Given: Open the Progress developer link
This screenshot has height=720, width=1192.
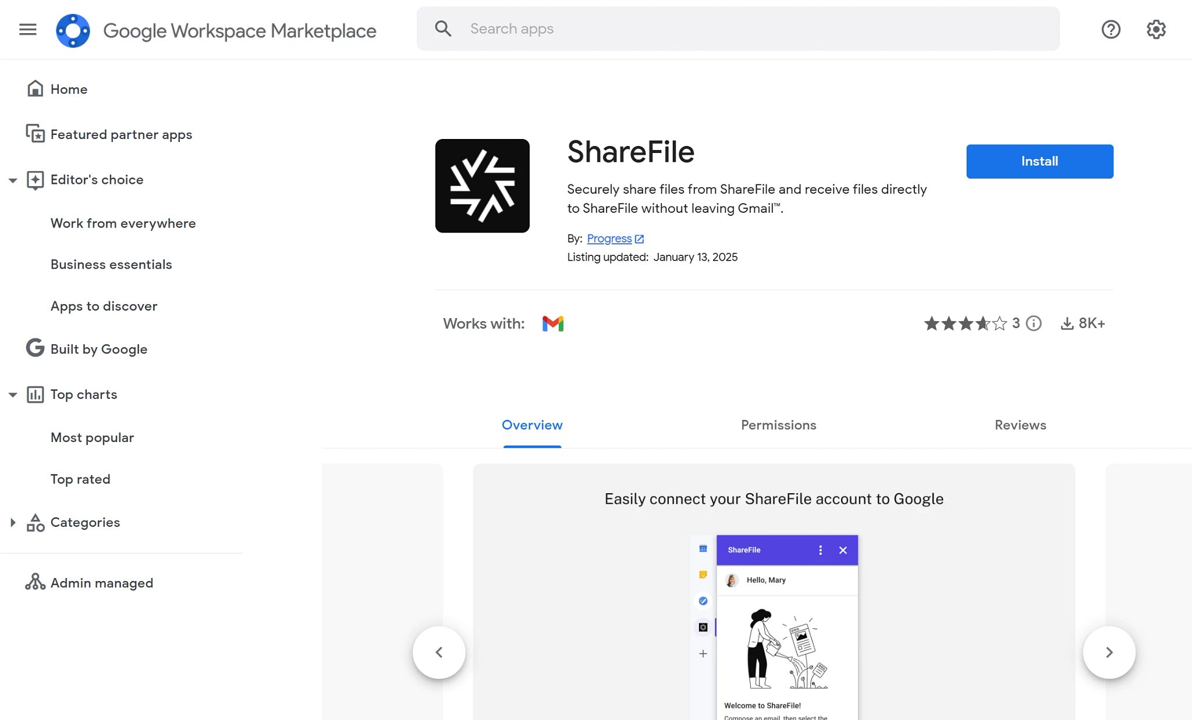Looking at the screenshot, I should tap(609, 238).
